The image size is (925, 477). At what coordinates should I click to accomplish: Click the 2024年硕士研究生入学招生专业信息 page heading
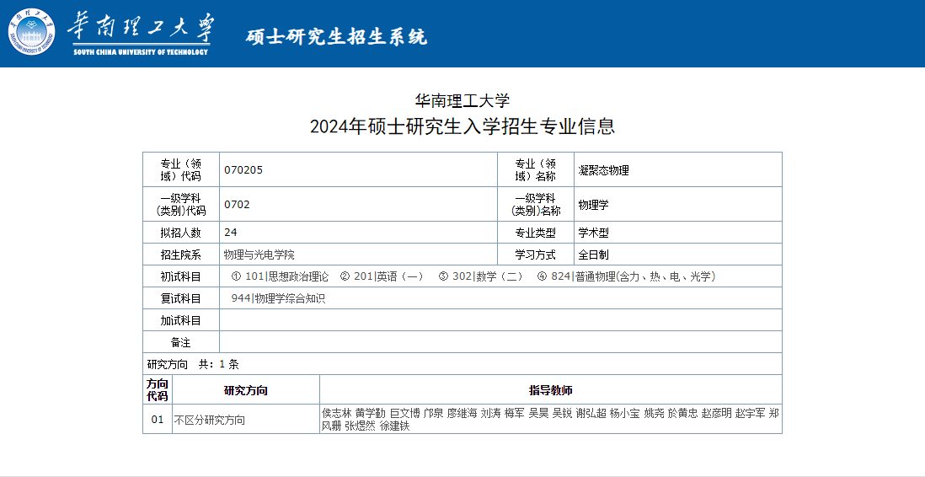[462, 126]
